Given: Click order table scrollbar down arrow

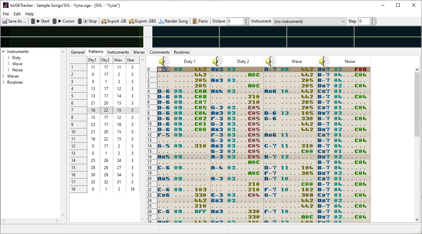Looking at the screenshot, I should tap(143, 220).
